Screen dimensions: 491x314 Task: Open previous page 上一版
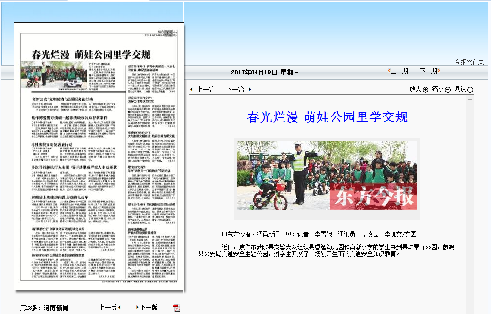click(x=108, y=307)
